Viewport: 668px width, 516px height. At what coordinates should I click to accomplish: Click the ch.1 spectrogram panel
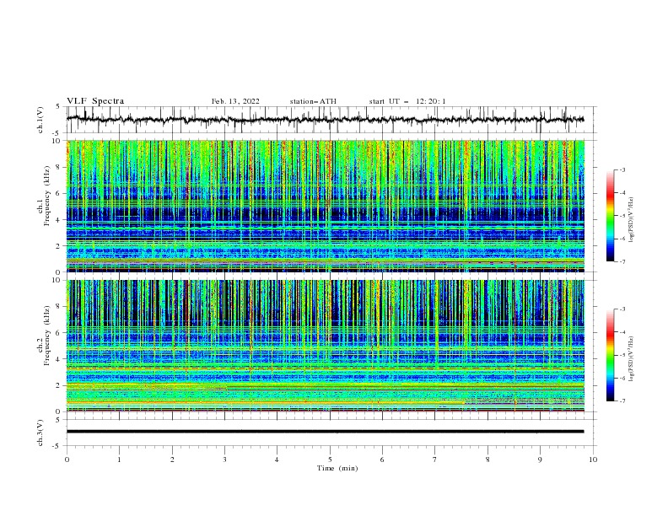[x=326, y=206]
